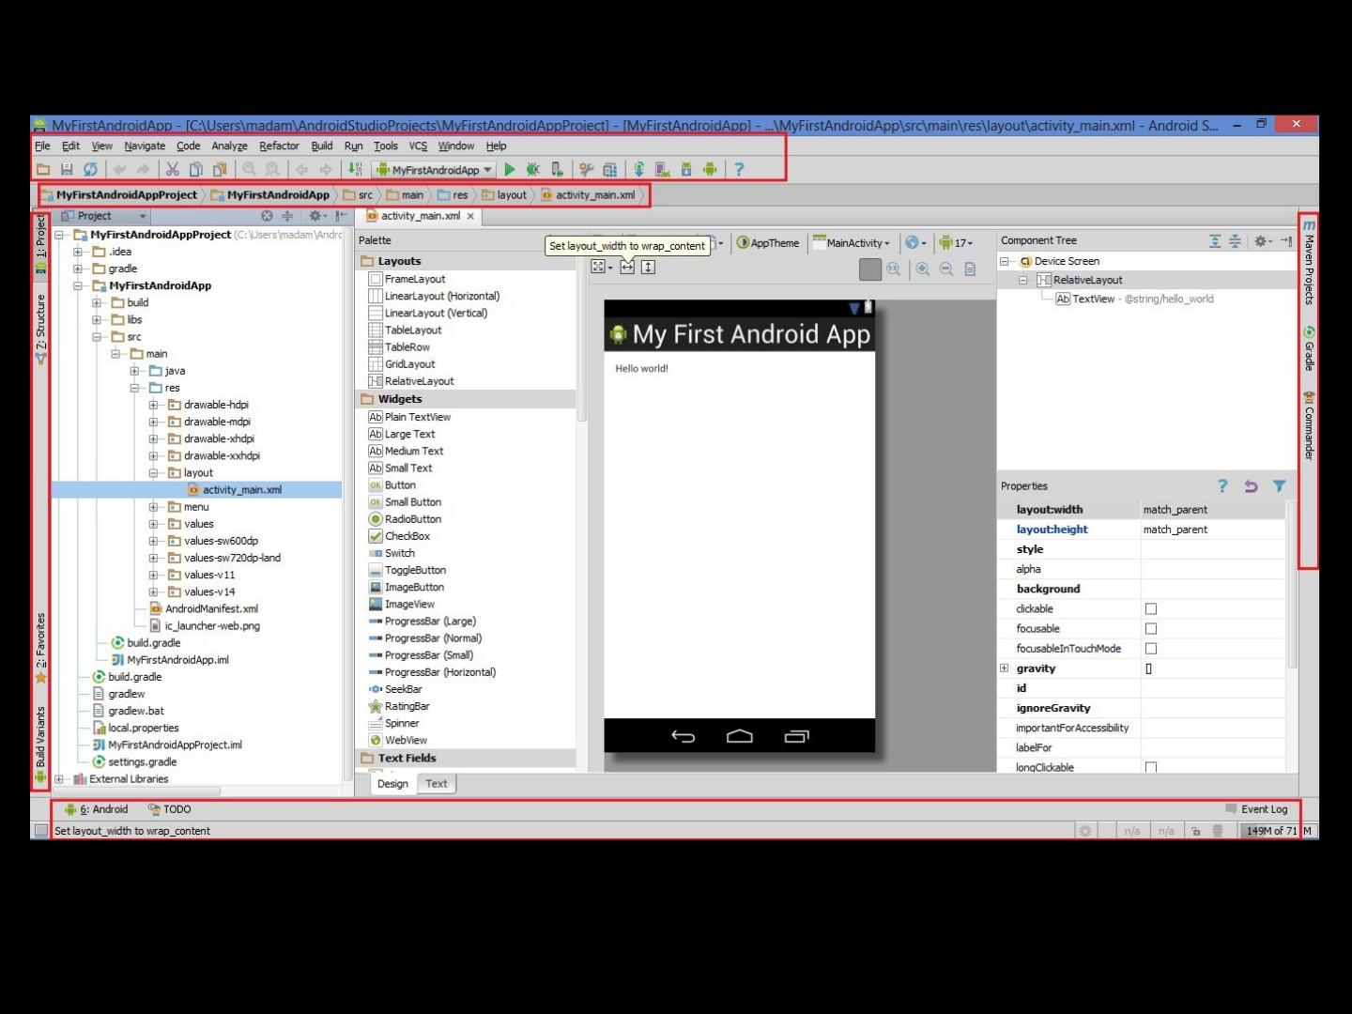Image resolution: width=1352 pixels, height=1014 pixels.
Task: Zoom in on the design preview
Action: (x=923, y=269)
